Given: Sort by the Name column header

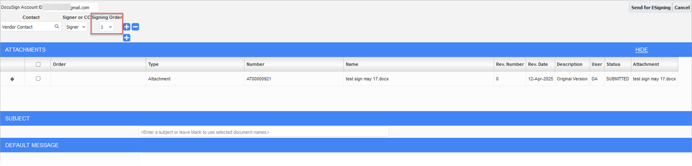Looking at the screenshot, I should 352,64.
